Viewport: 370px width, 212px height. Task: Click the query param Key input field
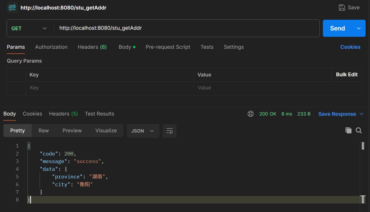tap(109, 88)
